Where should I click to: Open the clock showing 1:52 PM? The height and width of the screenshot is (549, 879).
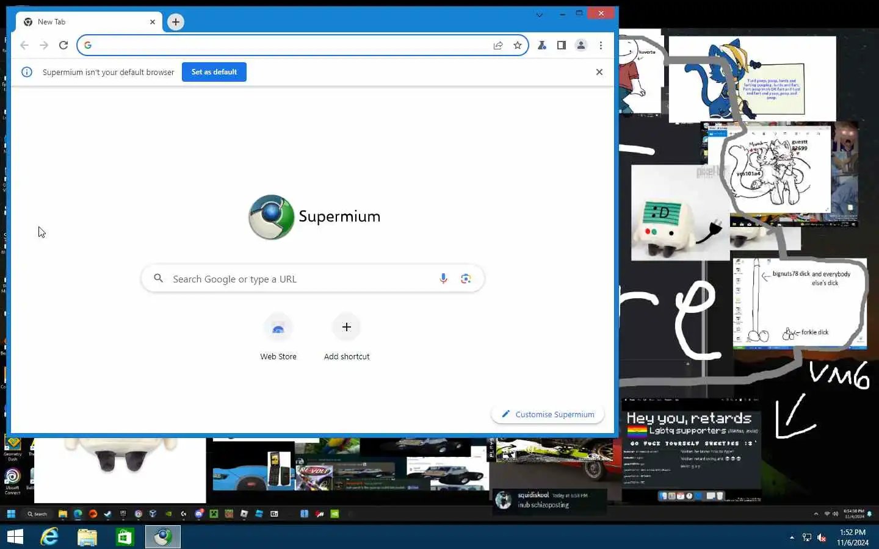pos(853,537)
